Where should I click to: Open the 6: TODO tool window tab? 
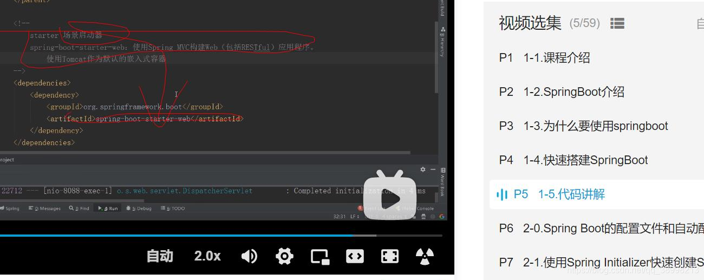172,209
